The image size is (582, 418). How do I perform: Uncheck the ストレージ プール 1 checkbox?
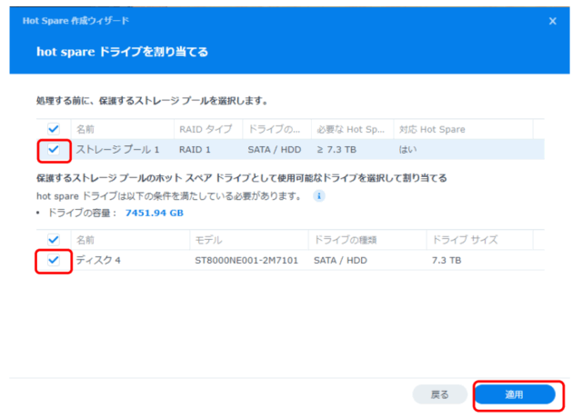(53, 148)
